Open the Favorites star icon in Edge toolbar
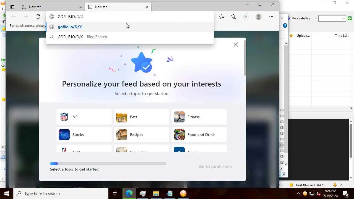The height and width of the screenshot is (199, 354). pos(222,17)
